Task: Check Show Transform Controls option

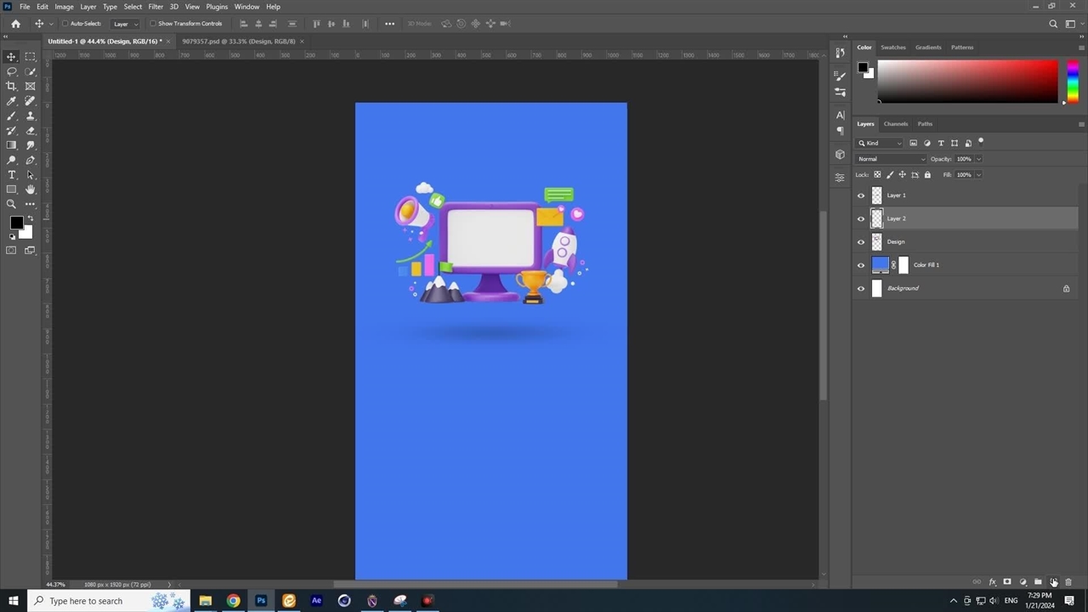Action: click(x=153, y=24)
